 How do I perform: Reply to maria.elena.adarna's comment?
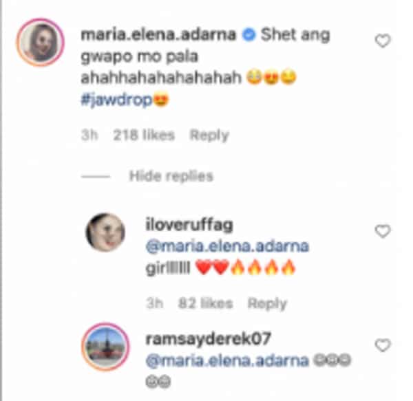209,136
